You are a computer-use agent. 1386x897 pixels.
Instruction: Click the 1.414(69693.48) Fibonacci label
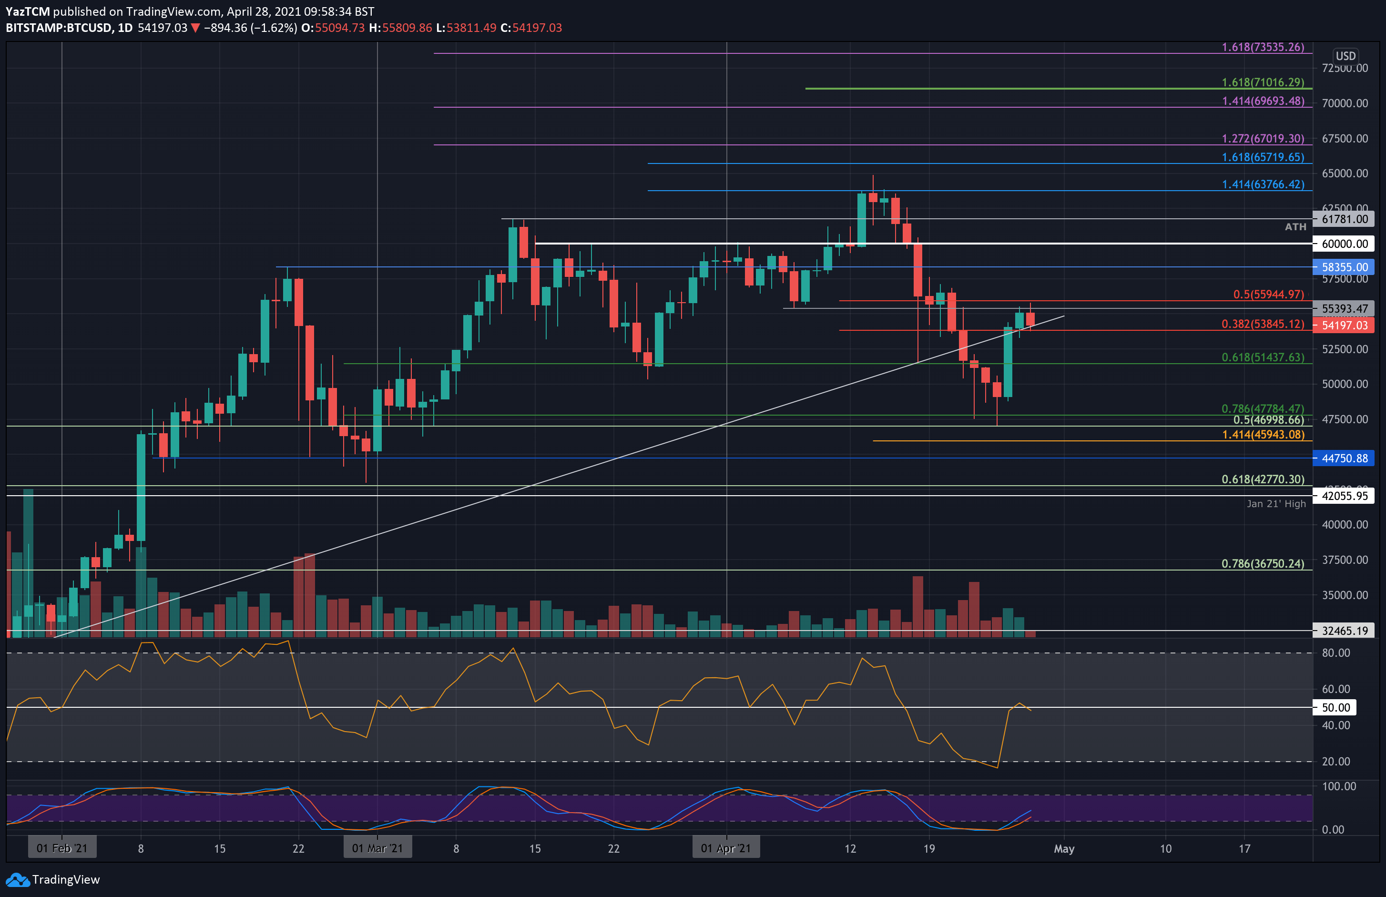[x=1263, y=102]
